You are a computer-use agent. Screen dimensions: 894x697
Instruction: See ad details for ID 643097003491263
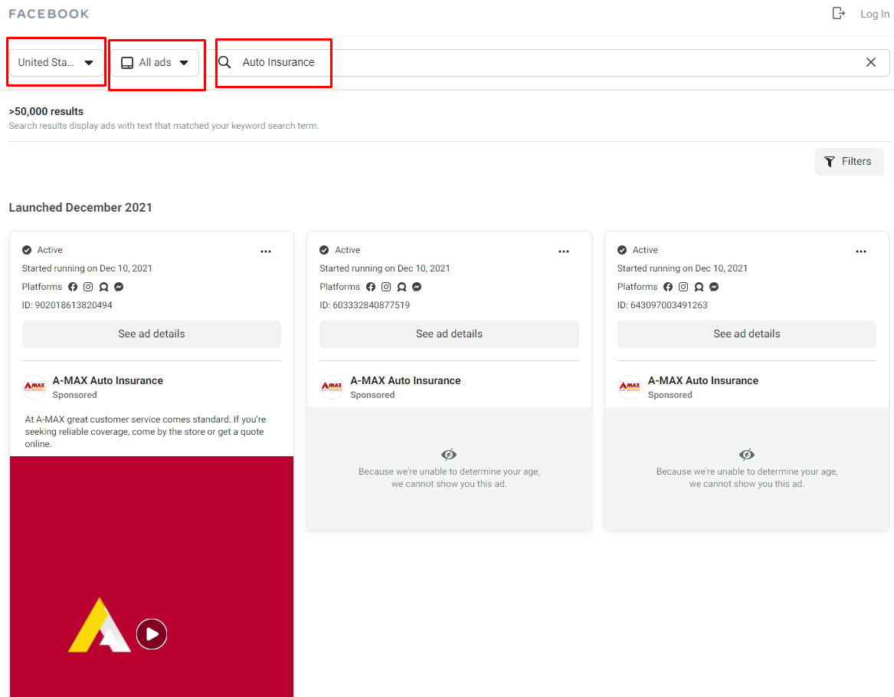[x=746, y=334]
